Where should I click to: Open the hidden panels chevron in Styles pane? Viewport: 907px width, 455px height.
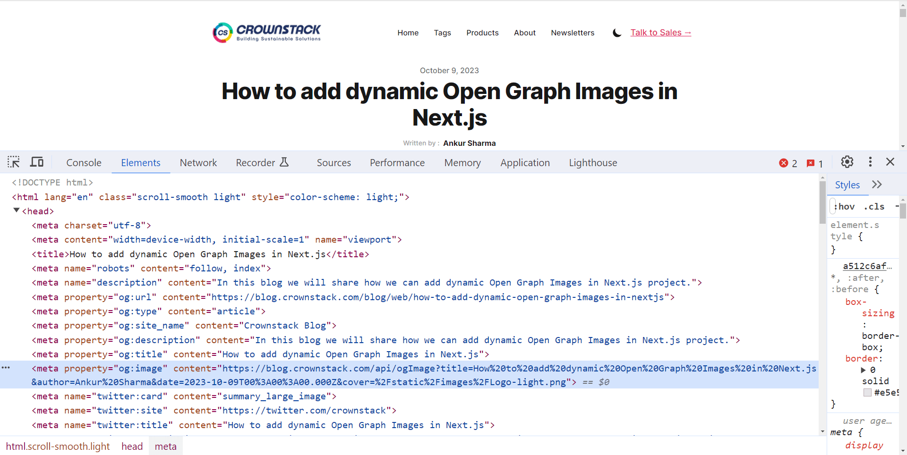coord(877,184)
